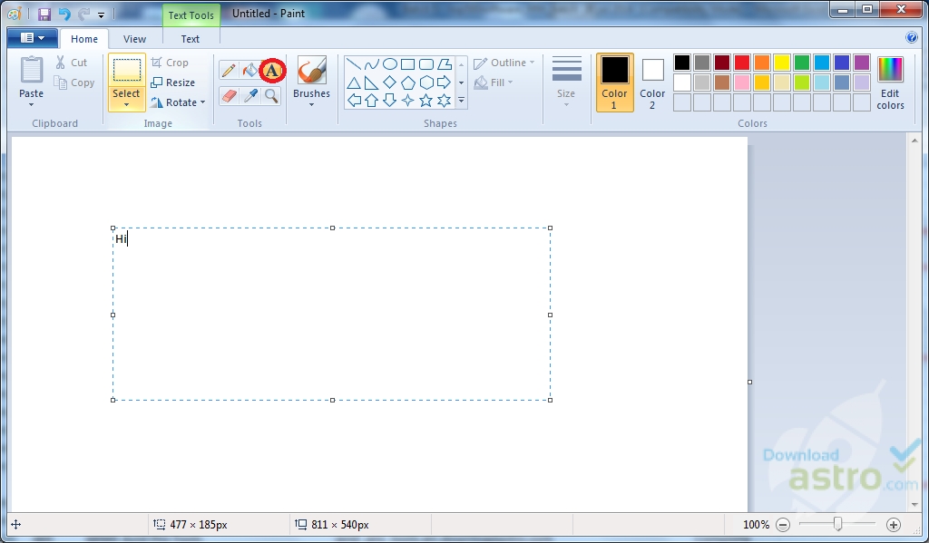929x543 pixels.
Task: Click the Resize button
Action: pyautogui.click(x=172, y=82)
